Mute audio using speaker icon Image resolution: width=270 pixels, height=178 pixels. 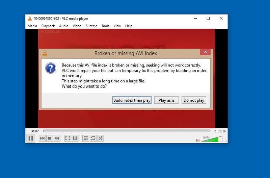(x=198, y=141)
